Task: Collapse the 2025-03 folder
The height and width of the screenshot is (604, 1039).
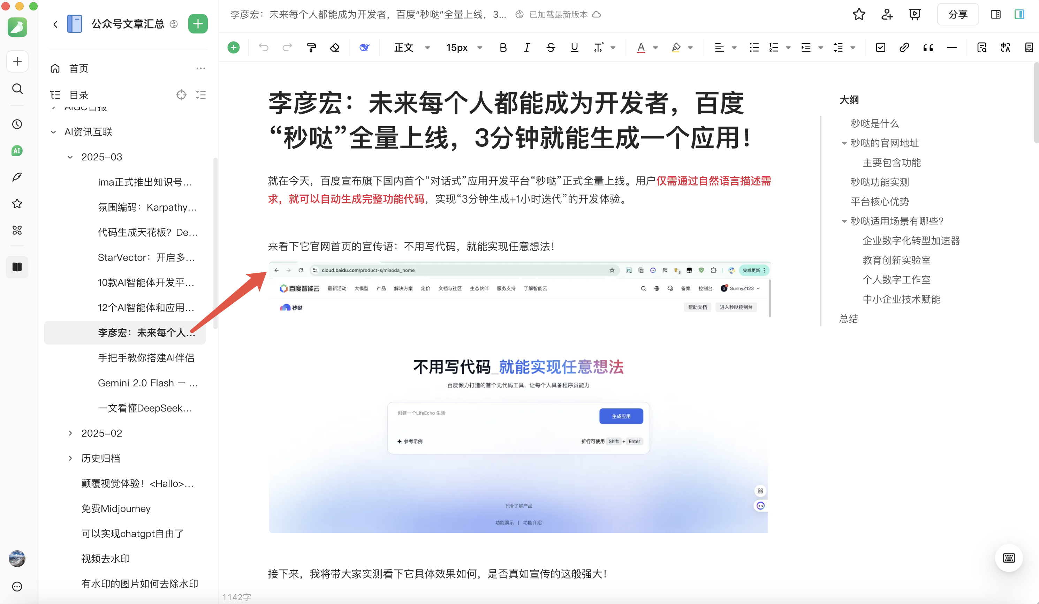Action: coord(70,157)
